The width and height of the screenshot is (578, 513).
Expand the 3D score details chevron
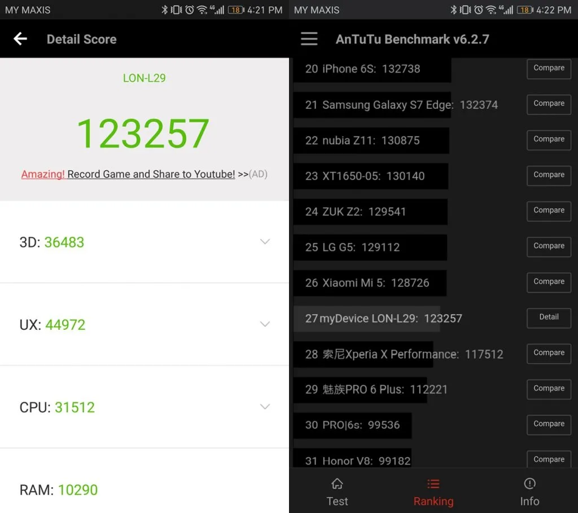265,242
